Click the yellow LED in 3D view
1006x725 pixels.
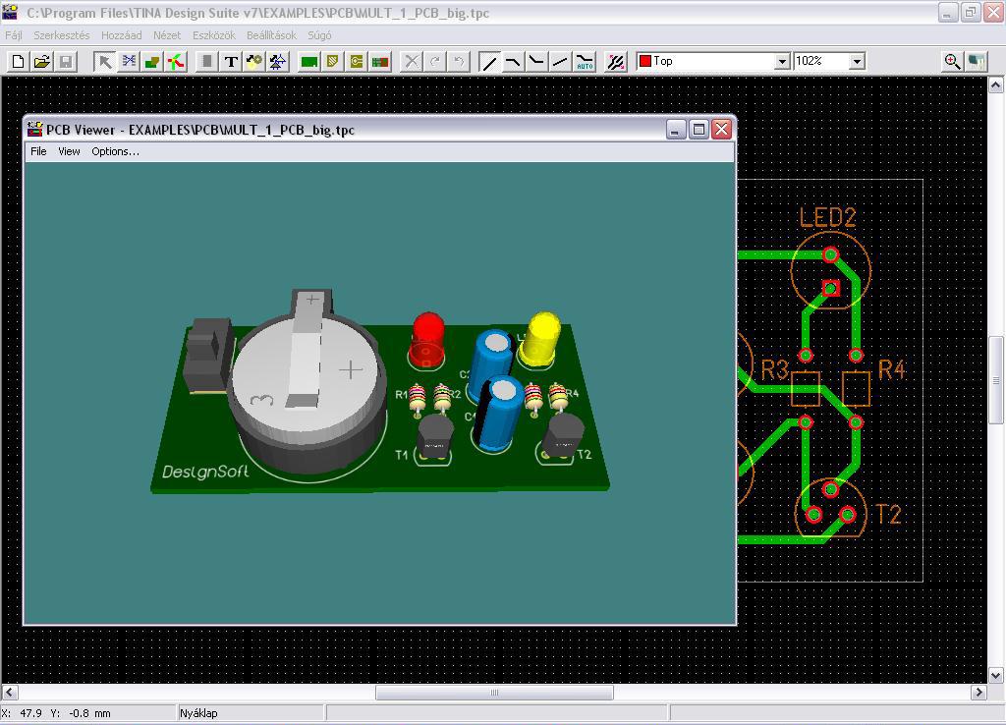[540, 340]
